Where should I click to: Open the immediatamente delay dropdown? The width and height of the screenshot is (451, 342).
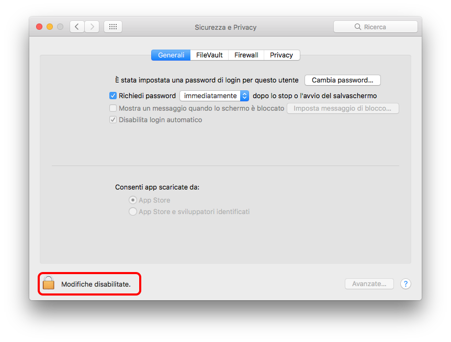(x=214, y=96)
